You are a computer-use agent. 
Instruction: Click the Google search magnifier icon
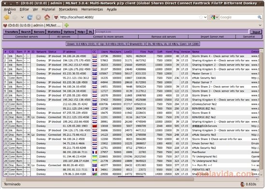[259, 17]
